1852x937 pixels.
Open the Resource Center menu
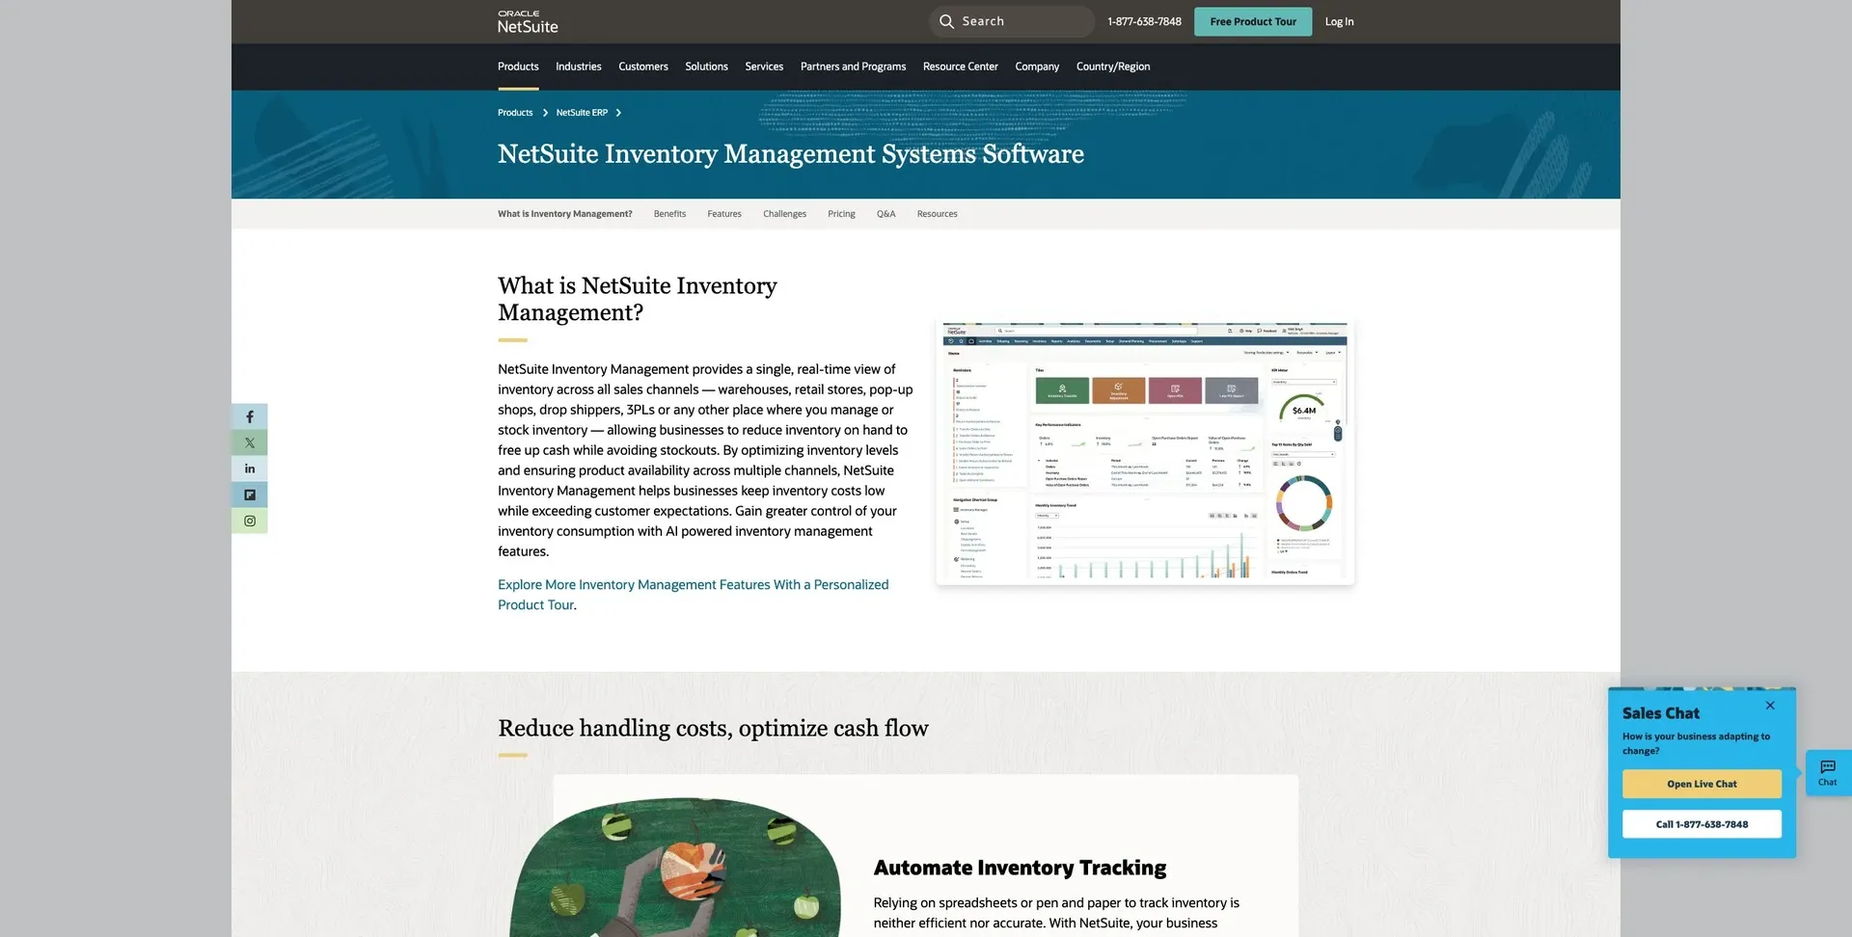pyautogui.click(x=960, y=67)
